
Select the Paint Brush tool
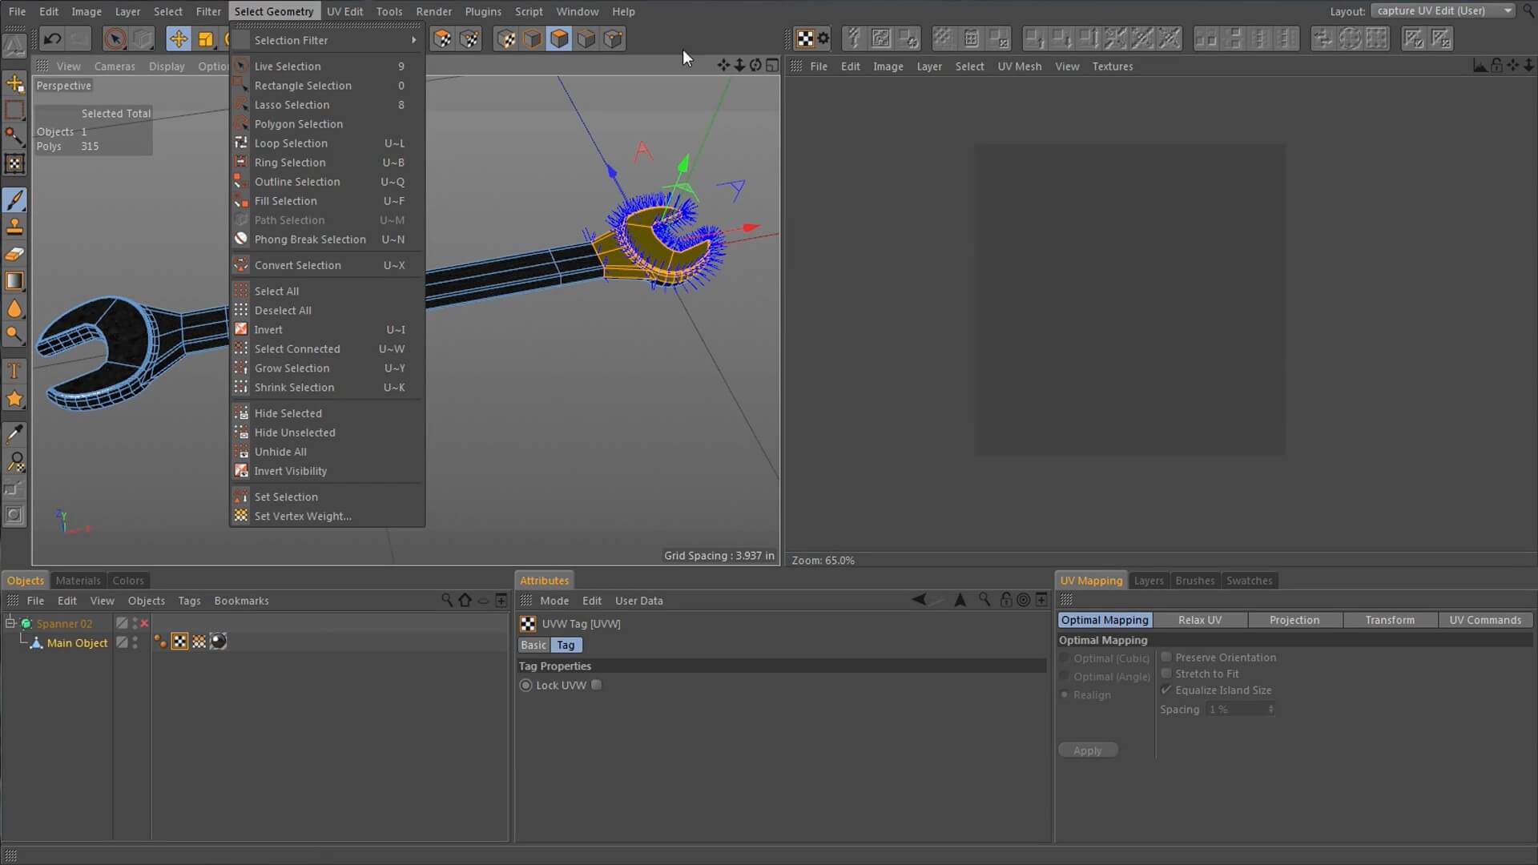pyautogui.click(x=14, y=200)
